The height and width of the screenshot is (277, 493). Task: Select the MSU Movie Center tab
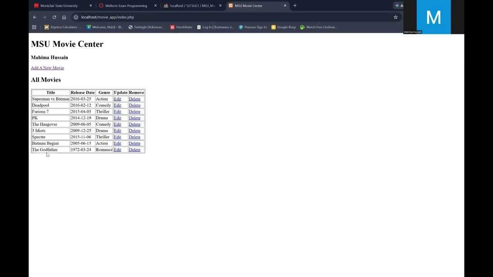(248, 6)
